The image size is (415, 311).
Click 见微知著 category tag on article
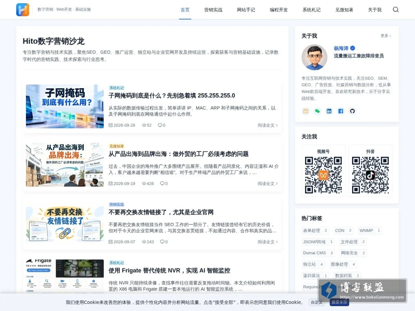click(117, 146)
